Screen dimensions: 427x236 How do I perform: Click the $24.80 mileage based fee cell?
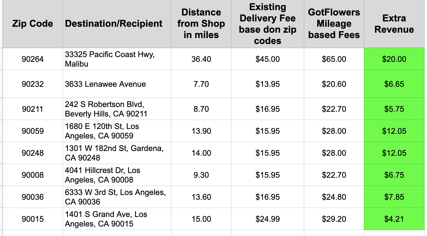334,197
